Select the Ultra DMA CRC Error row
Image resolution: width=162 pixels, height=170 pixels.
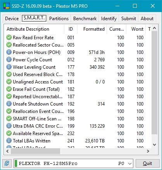(78, 126)
